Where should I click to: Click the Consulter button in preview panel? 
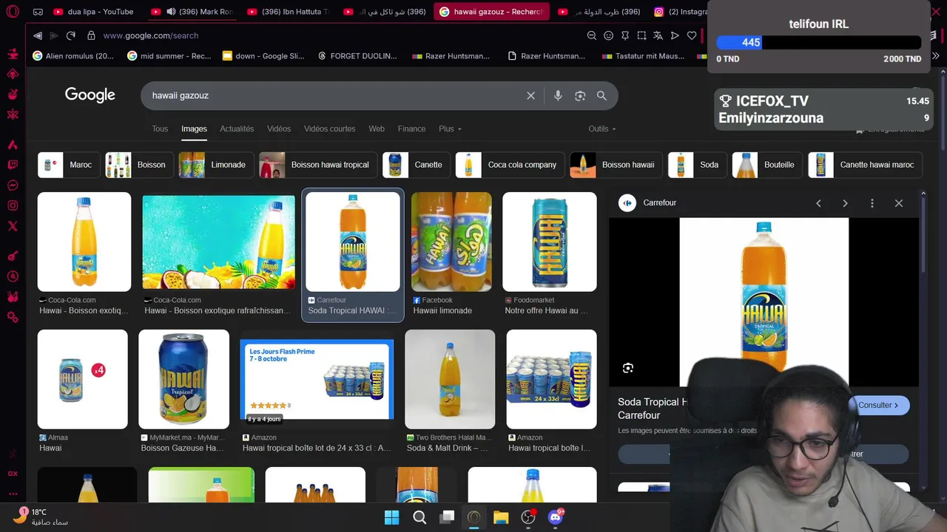click(x=880, y=405)
